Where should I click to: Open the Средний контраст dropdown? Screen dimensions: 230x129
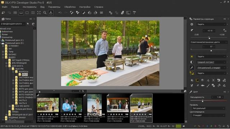click(x=211, y=62)
